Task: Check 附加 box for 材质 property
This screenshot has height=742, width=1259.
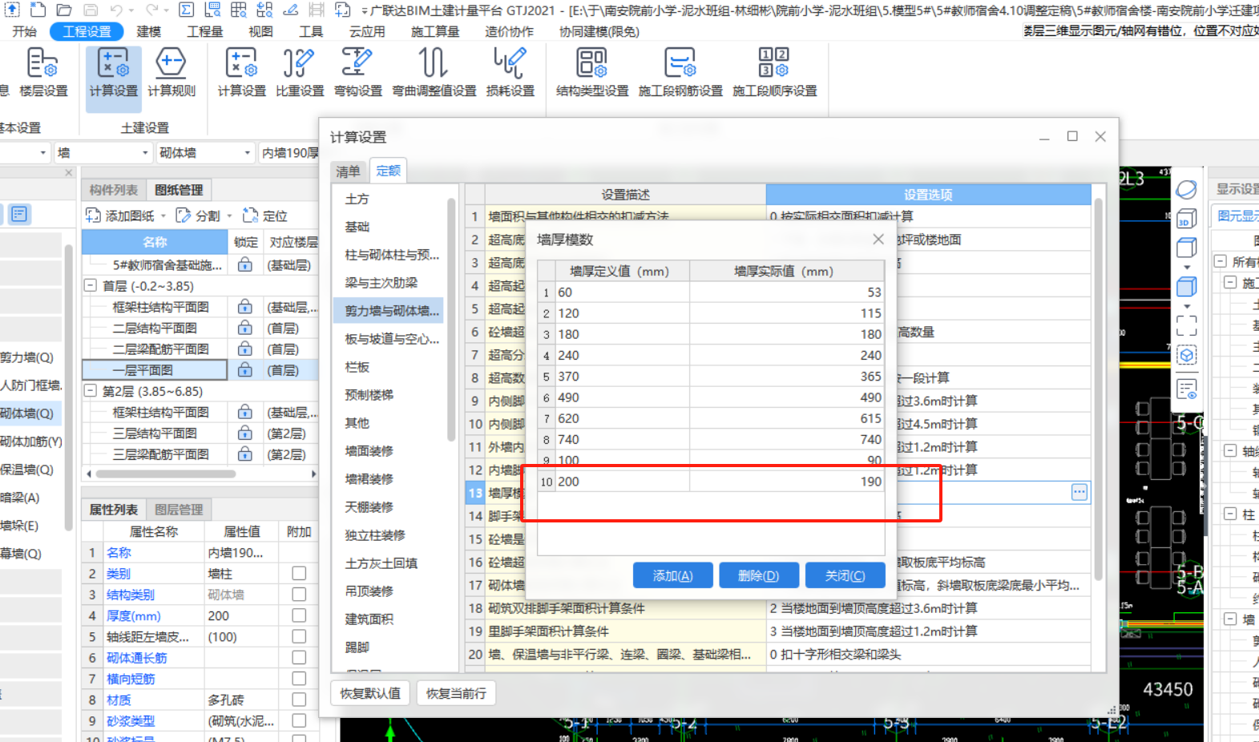Action: click(299, 700)
